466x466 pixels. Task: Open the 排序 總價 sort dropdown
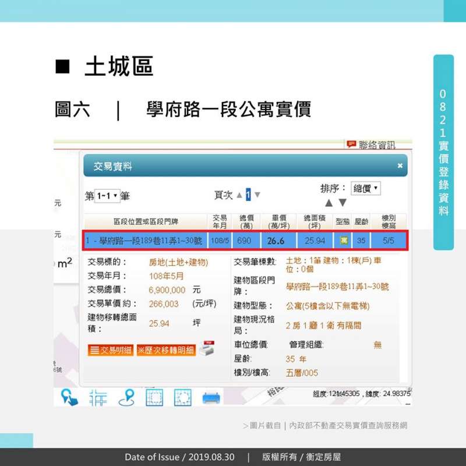tap(366, 188)
